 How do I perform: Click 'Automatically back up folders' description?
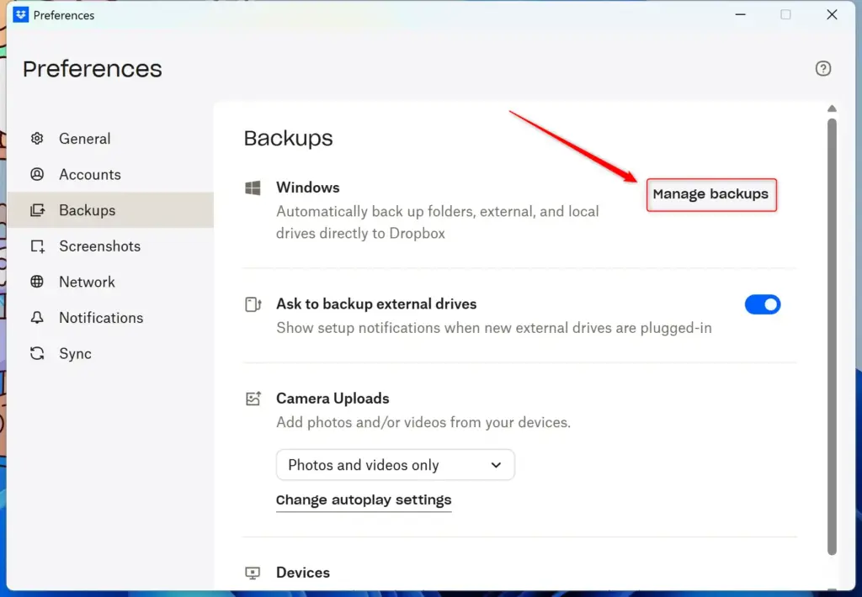[438, 223]
